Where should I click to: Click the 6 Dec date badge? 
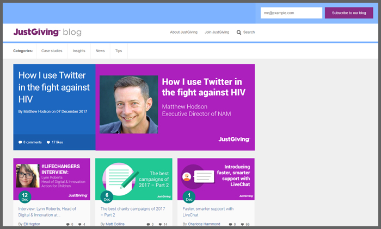[x=107, y=197]
